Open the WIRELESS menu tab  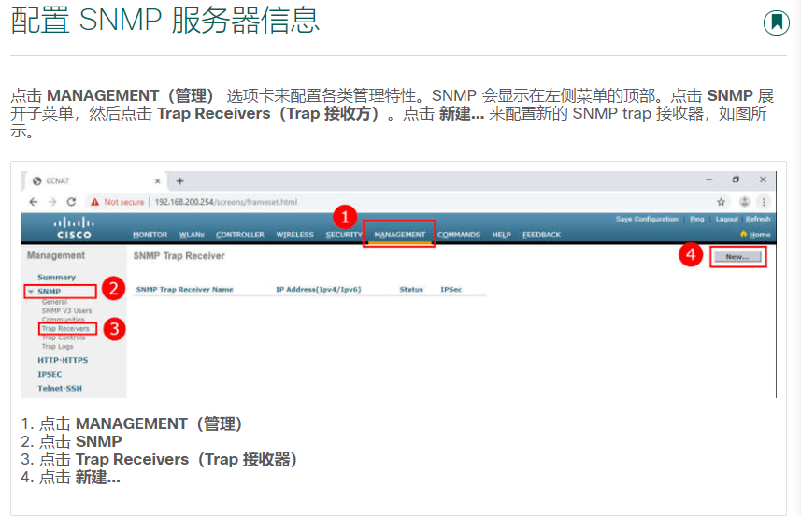tap(294, 235)
